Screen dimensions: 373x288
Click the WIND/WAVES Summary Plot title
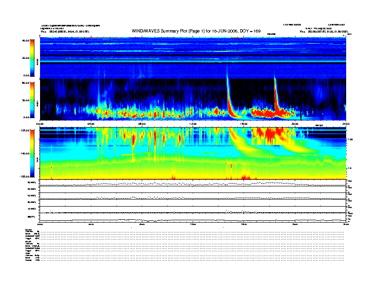click(196, 31)
